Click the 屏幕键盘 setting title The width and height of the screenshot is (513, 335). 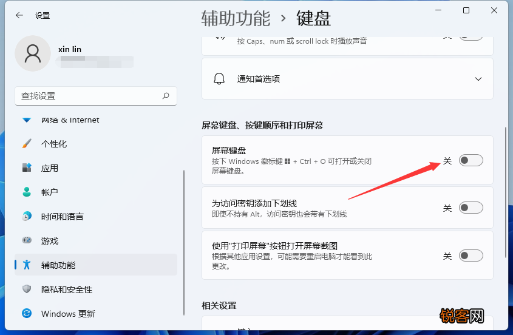tap(229, 151)
